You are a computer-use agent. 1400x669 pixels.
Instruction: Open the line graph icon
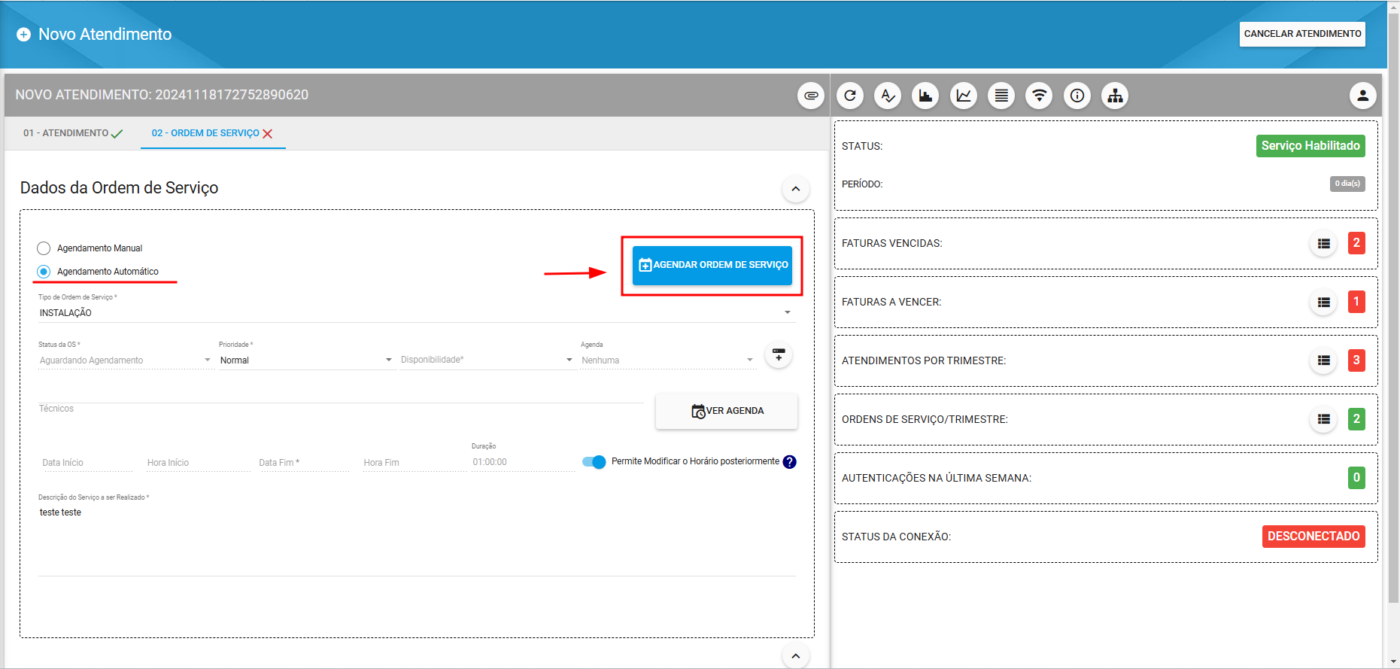[964, 96]
